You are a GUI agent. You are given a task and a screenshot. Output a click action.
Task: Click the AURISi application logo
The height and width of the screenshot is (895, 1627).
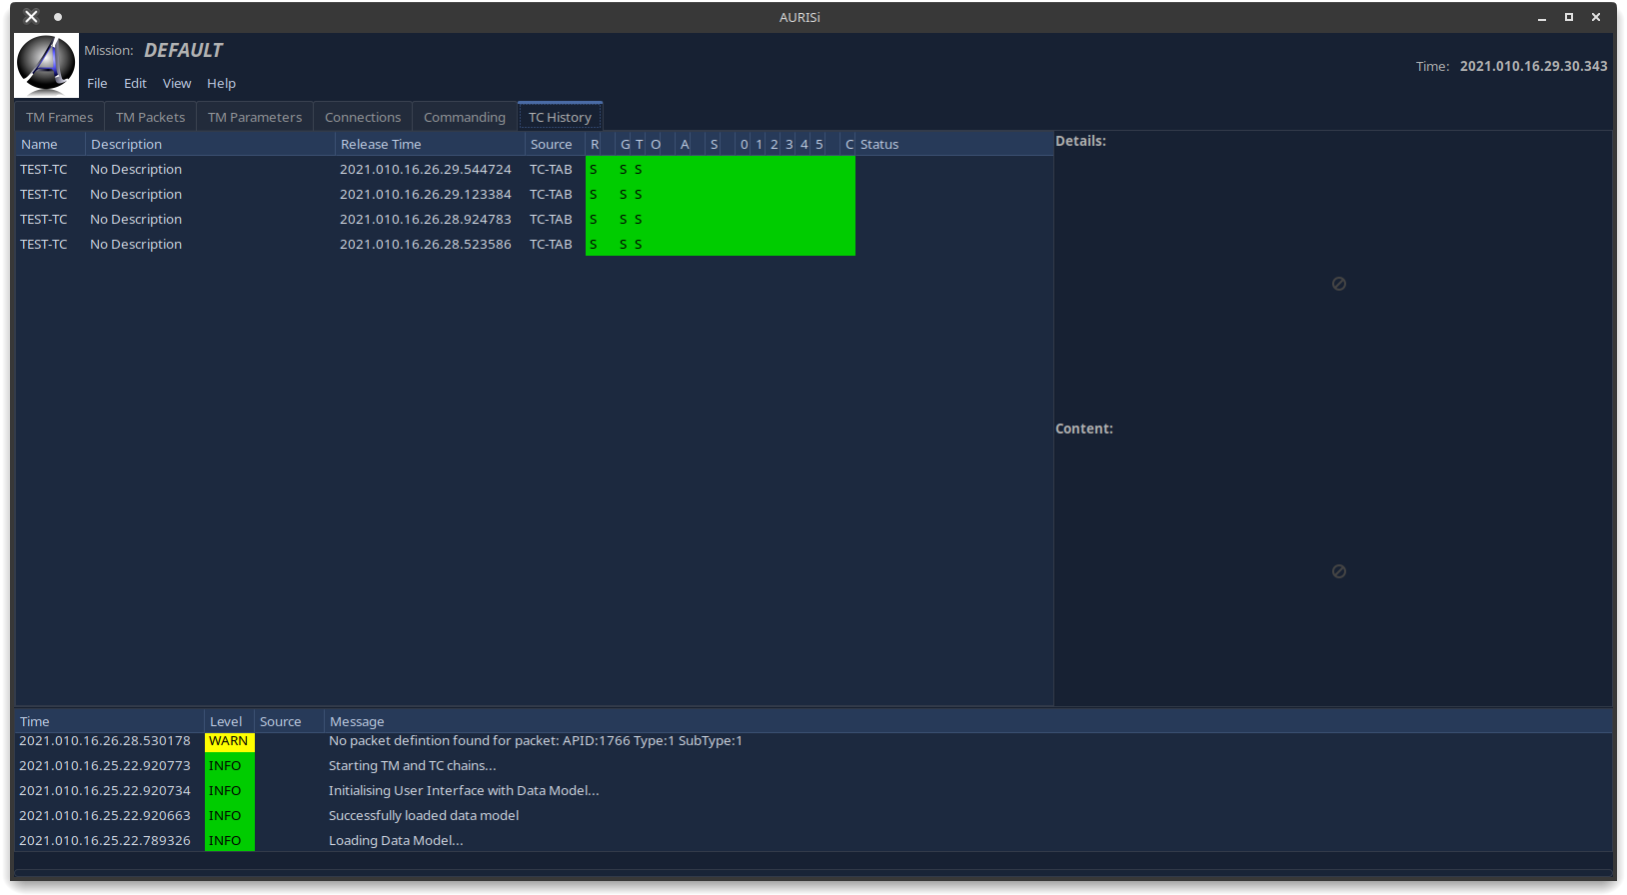click(46, 65)
